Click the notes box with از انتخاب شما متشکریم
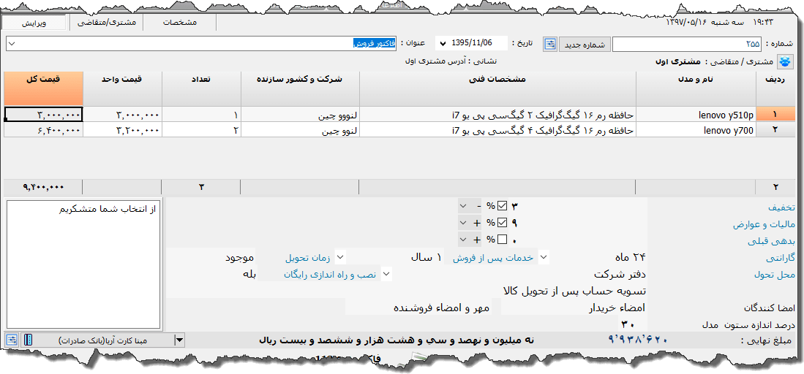 (x=84, y=264)
